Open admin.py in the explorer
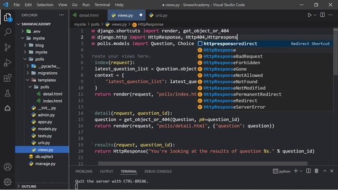Screen dimensions: 338x190 (x=42, y=115)
